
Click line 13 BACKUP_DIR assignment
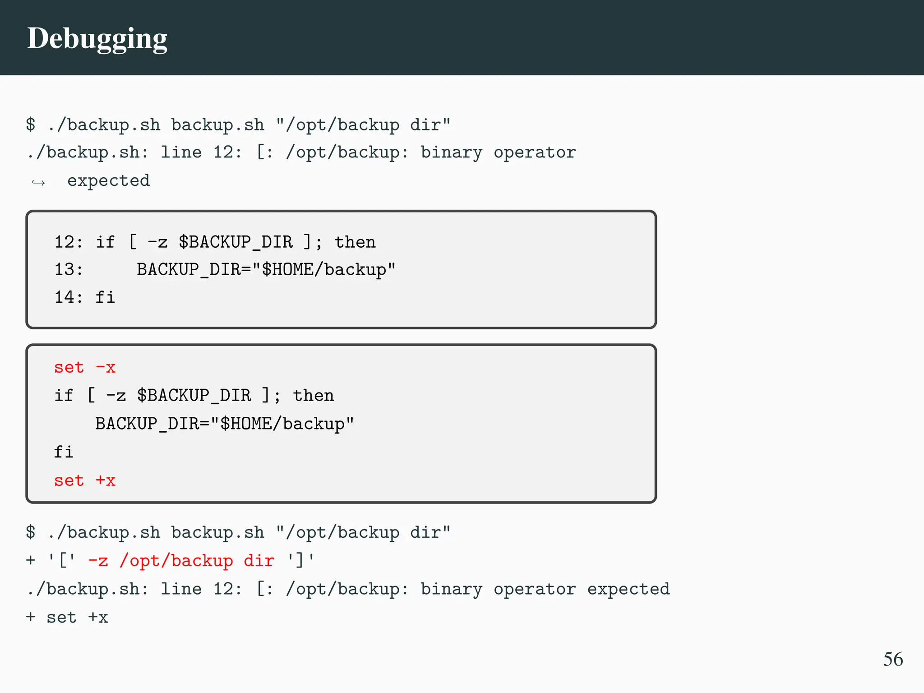(265, 270)
